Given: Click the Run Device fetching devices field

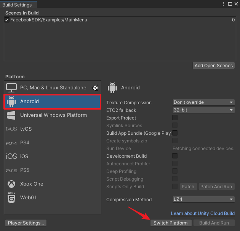Looking at the screenshot, I should pos(203,149).
